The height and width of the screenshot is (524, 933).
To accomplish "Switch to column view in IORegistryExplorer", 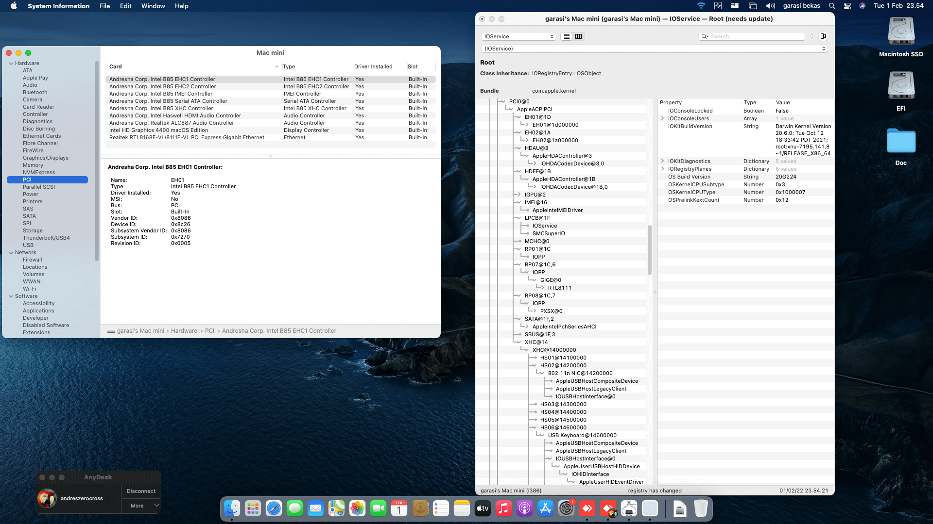I will [x=578, y=36].
